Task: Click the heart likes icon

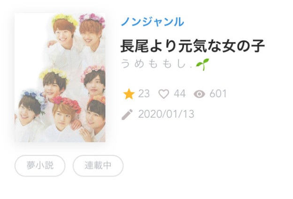Action: [x=164, y=94]
